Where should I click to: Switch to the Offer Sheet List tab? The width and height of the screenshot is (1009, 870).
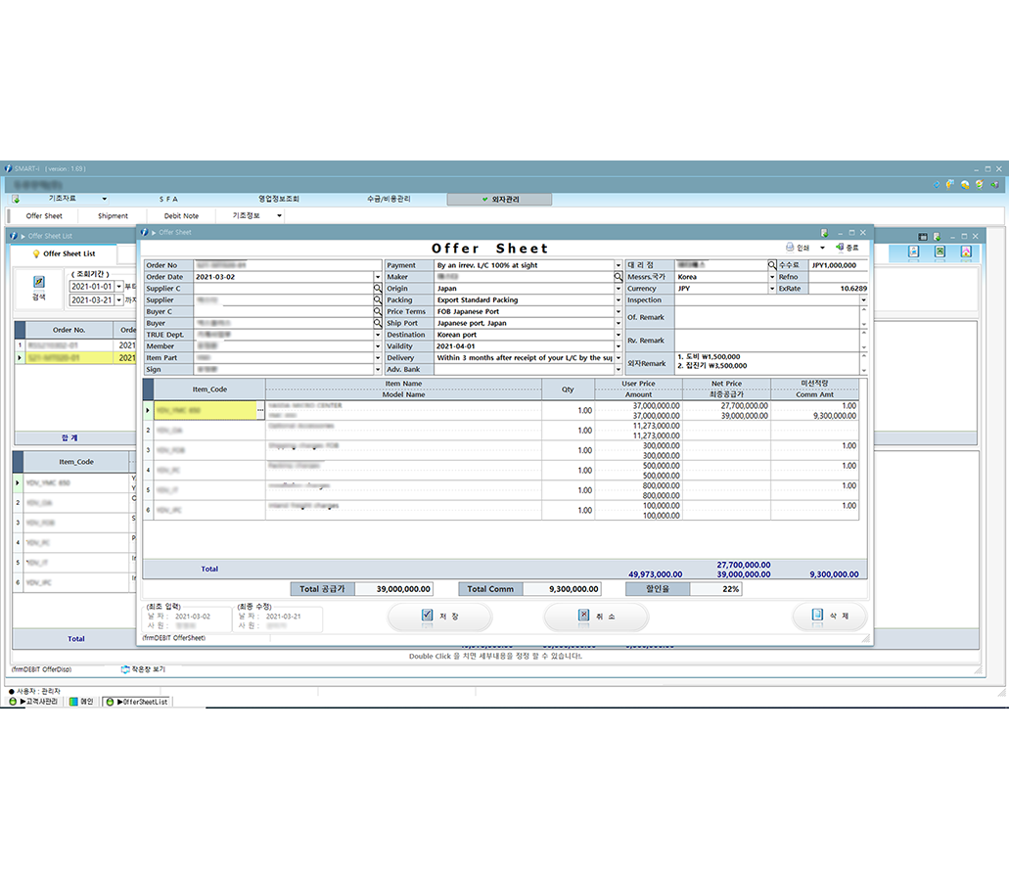click(x=63, y=253)
